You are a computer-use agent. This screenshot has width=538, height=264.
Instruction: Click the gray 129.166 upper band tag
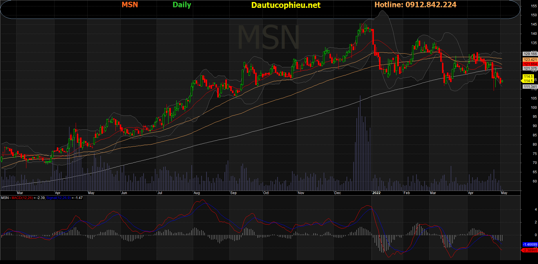[x=530, y=54]
